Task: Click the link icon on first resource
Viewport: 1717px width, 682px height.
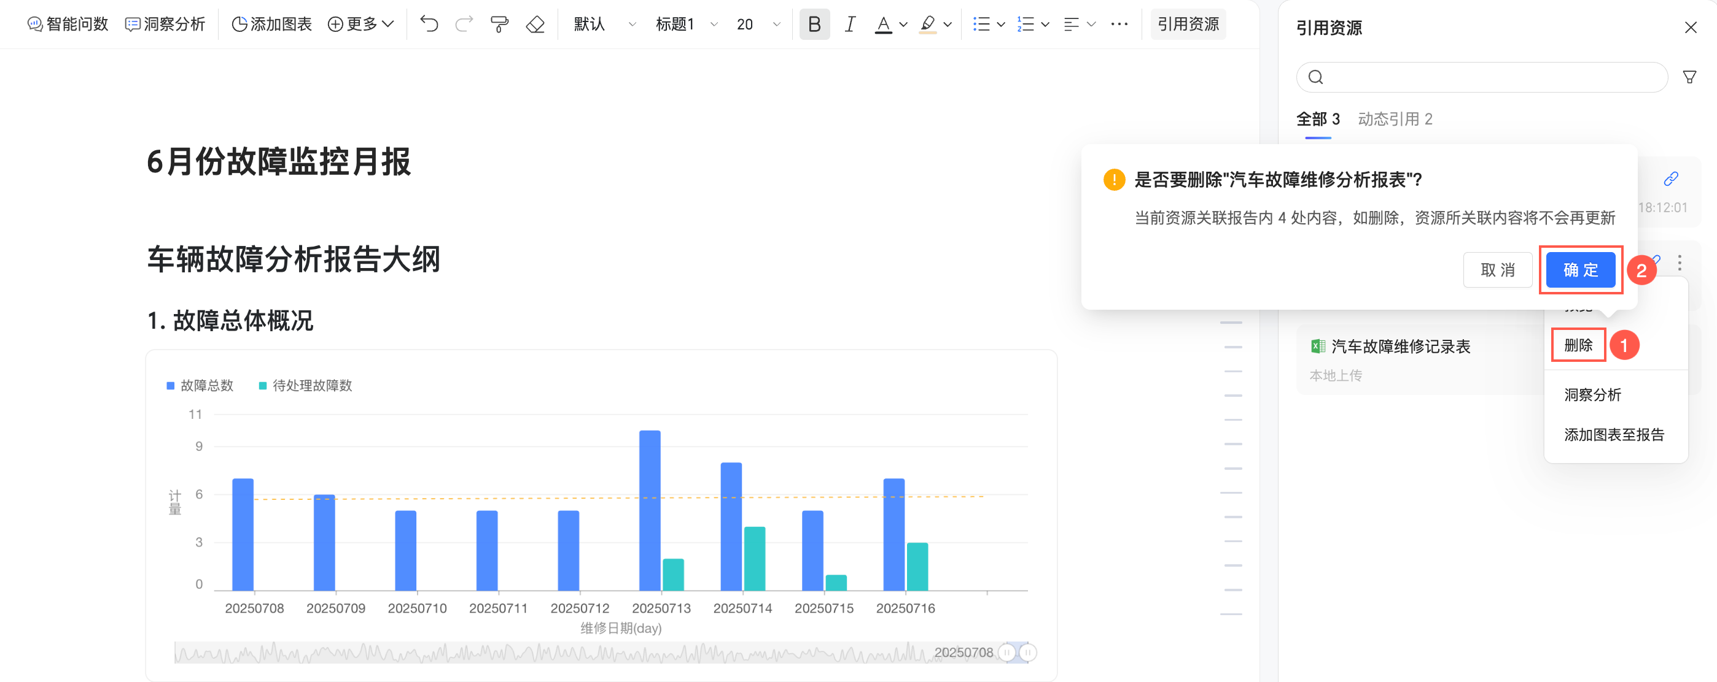Action: [x=1670, y=179]
